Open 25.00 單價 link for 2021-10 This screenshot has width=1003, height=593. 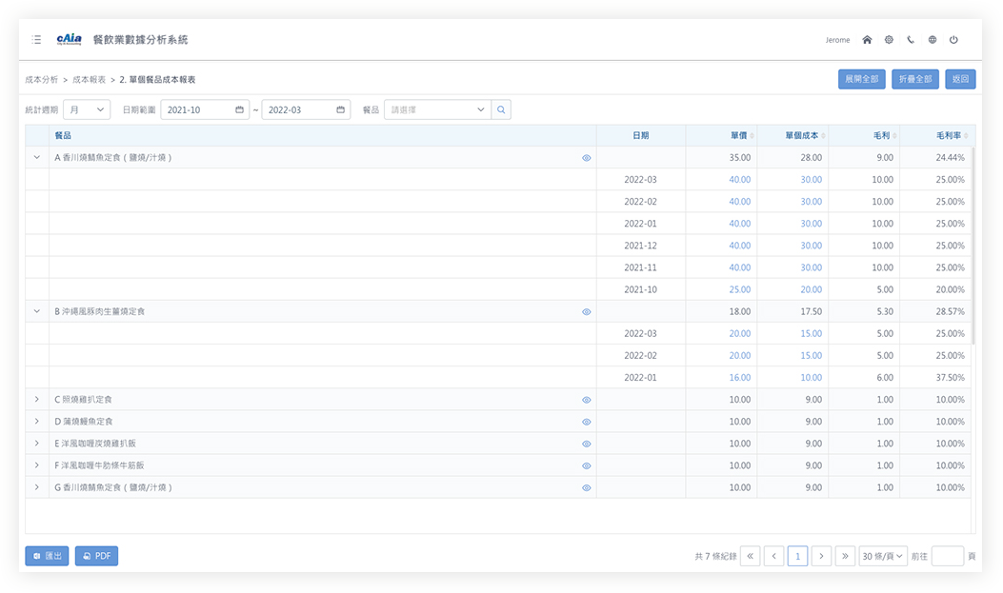(739, 289)
